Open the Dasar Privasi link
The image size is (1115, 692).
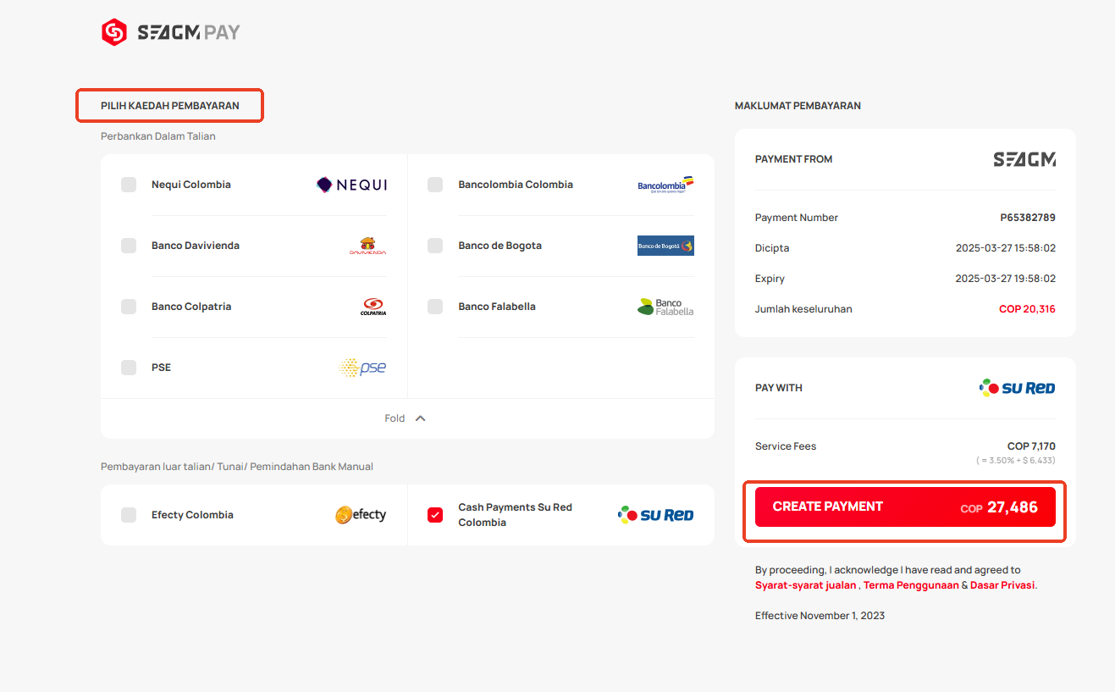1002,585
